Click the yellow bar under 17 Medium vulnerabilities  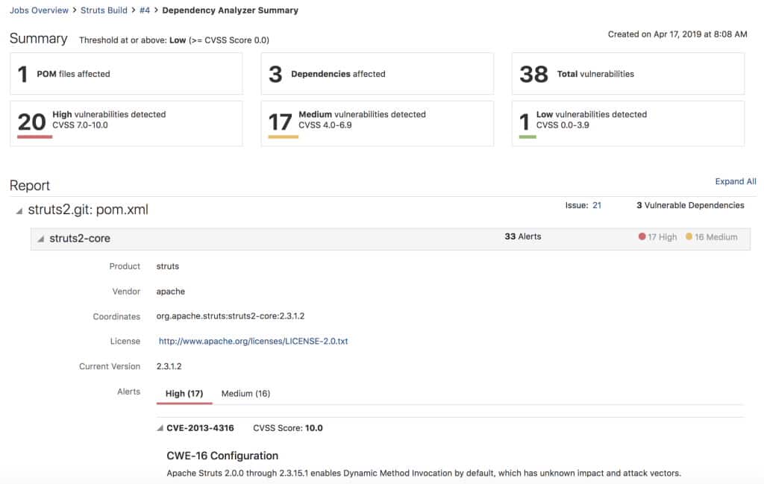point(283,136)
